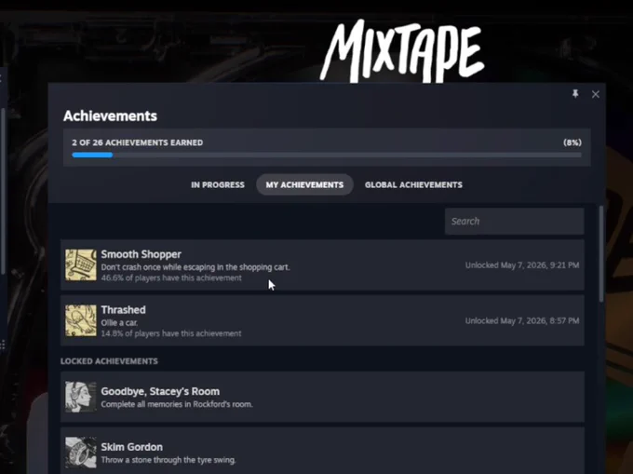
Task: Click '46.6% of players have this achievement'
Action: click(x=171, y=278)
